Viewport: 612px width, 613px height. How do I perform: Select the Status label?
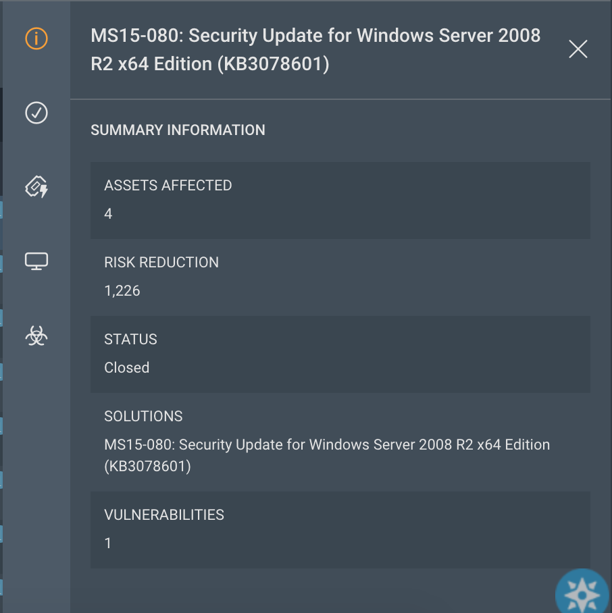tap(130, 340)
